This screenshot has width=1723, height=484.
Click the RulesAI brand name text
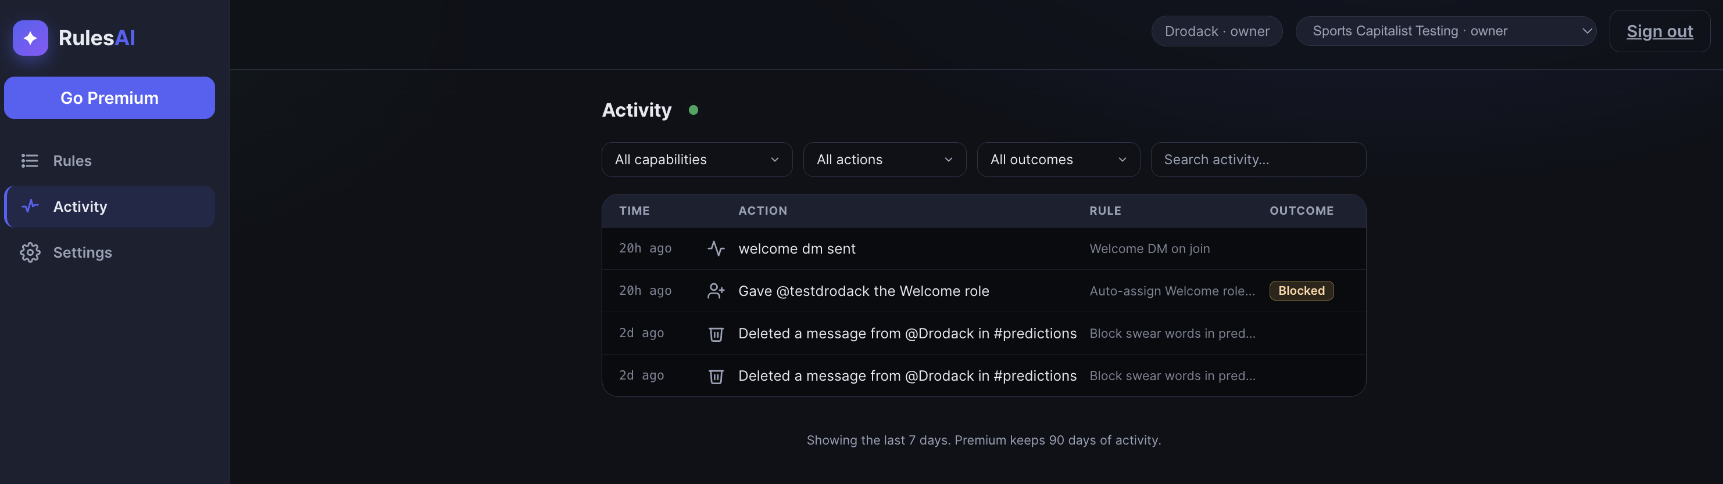(x=97, y=38)
